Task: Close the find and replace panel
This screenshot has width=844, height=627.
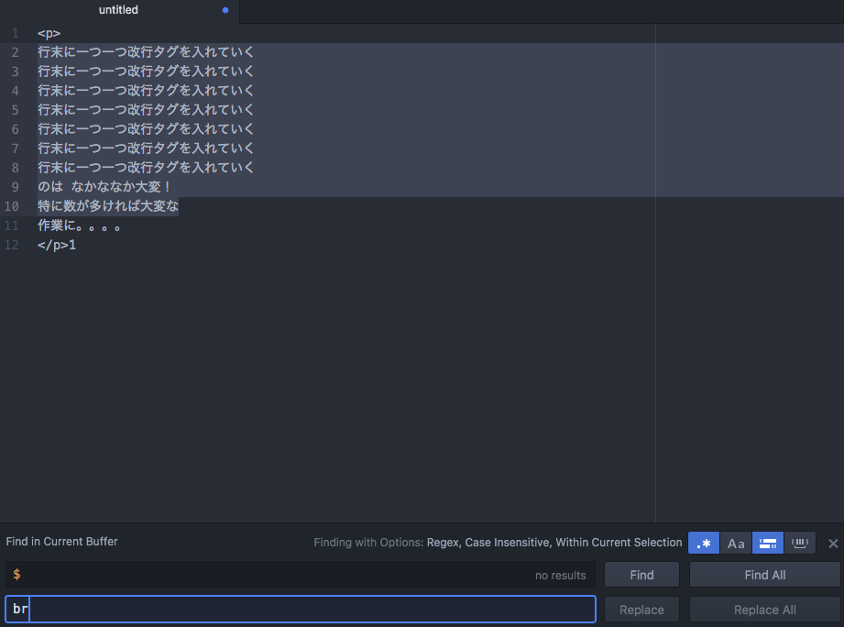Action: (833, 543)
